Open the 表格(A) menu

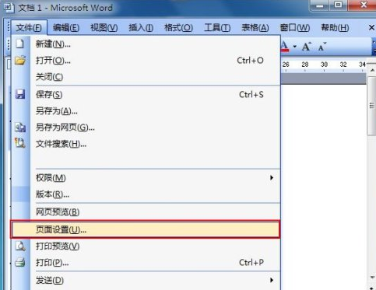[255, 27]
